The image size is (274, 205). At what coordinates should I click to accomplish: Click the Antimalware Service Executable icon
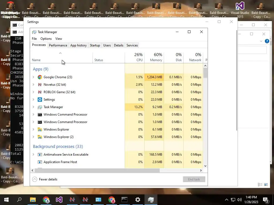[40, 155]
